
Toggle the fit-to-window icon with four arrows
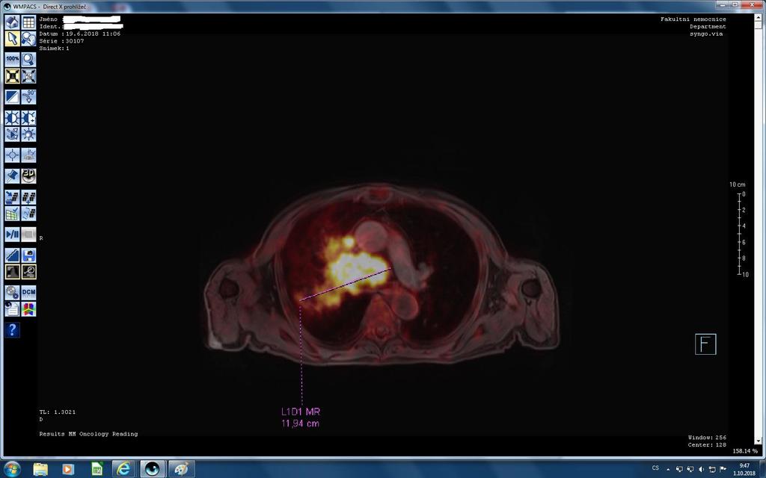point(12,76)
